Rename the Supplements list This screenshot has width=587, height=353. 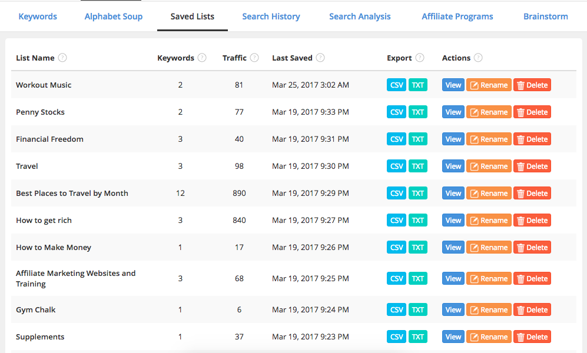tap(489, 337)
